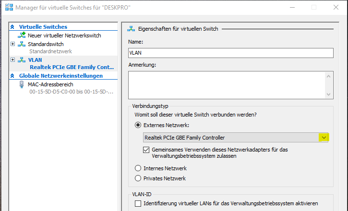Image resolution: width=348 pixels, height=211 pixels.
Task: Expand the VLAN tree node
Action: 12,59
